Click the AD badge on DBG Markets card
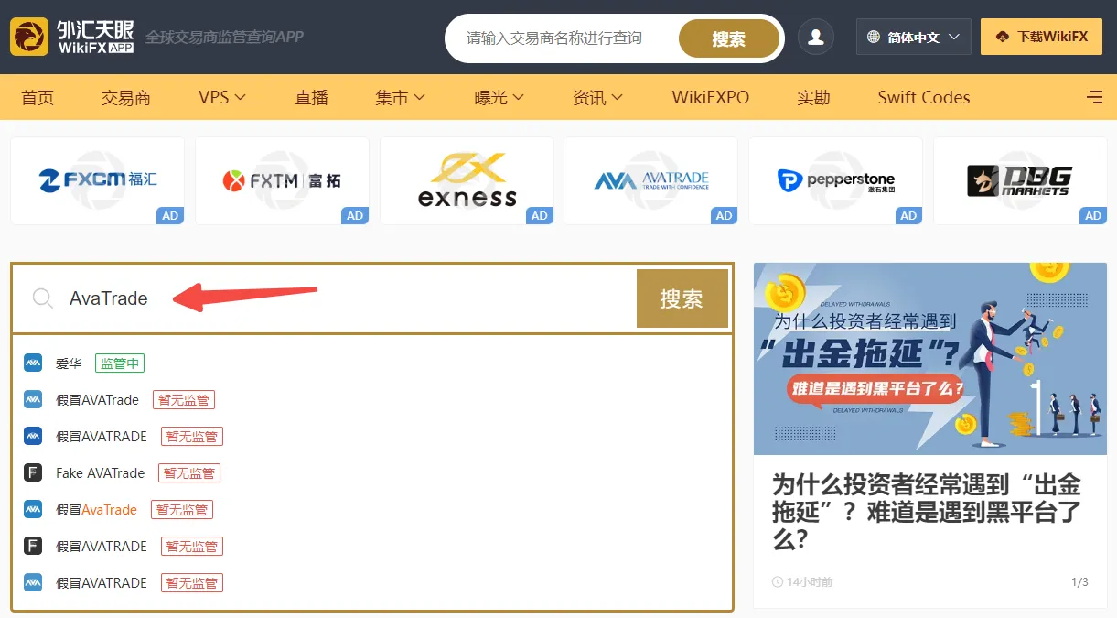1117x618 pixels. click(1093, 216)
